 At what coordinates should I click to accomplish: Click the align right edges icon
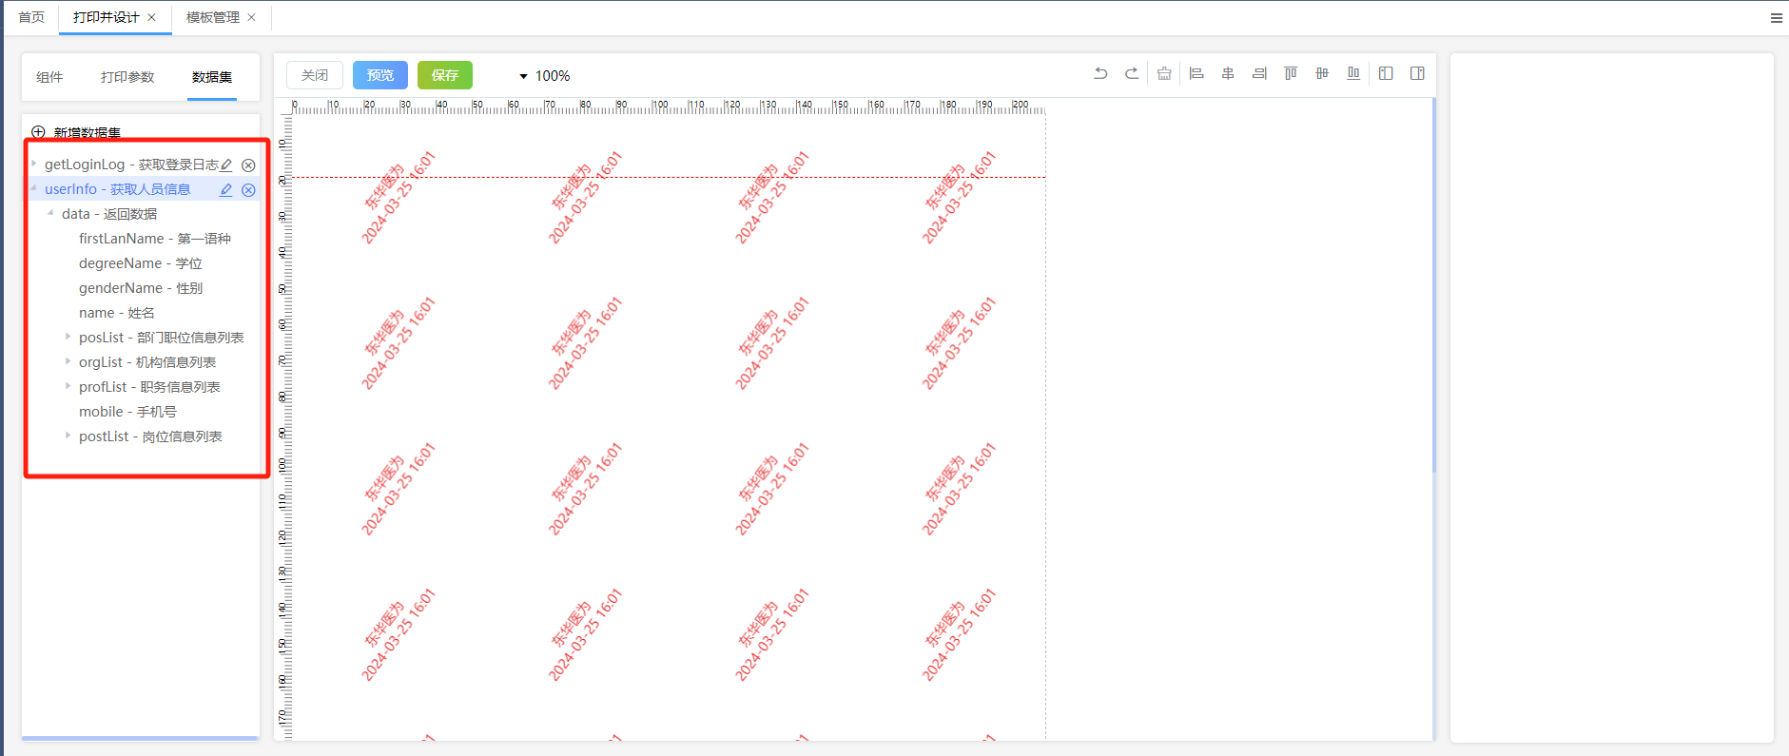click(1259, 73)
